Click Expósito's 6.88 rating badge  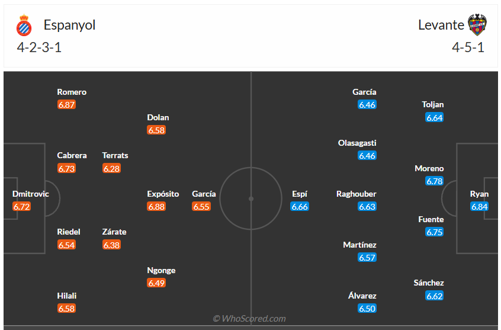[156, 207]
